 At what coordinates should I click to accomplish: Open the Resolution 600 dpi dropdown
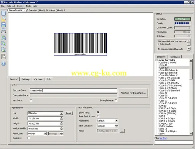(x=45, y=133)
